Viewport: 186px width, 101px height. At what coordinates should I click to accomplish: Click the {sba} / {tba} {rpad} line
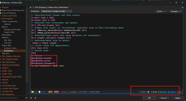point(44,43)
